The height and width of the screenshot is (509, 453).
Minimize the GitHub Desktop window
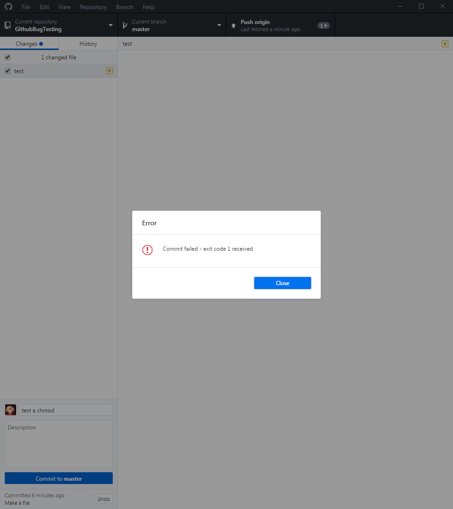[x=400, y=7]
